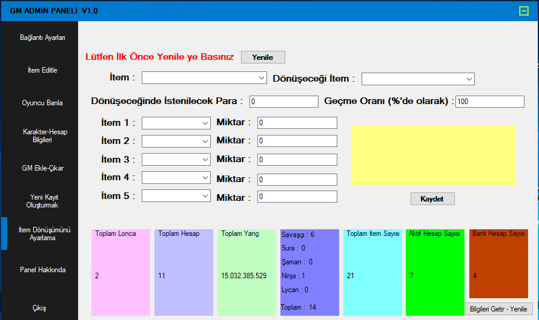The width and height of the screenshot is (539, 320).
Task: Open Panel Hakkında page
Action: [x=42, y=270]
